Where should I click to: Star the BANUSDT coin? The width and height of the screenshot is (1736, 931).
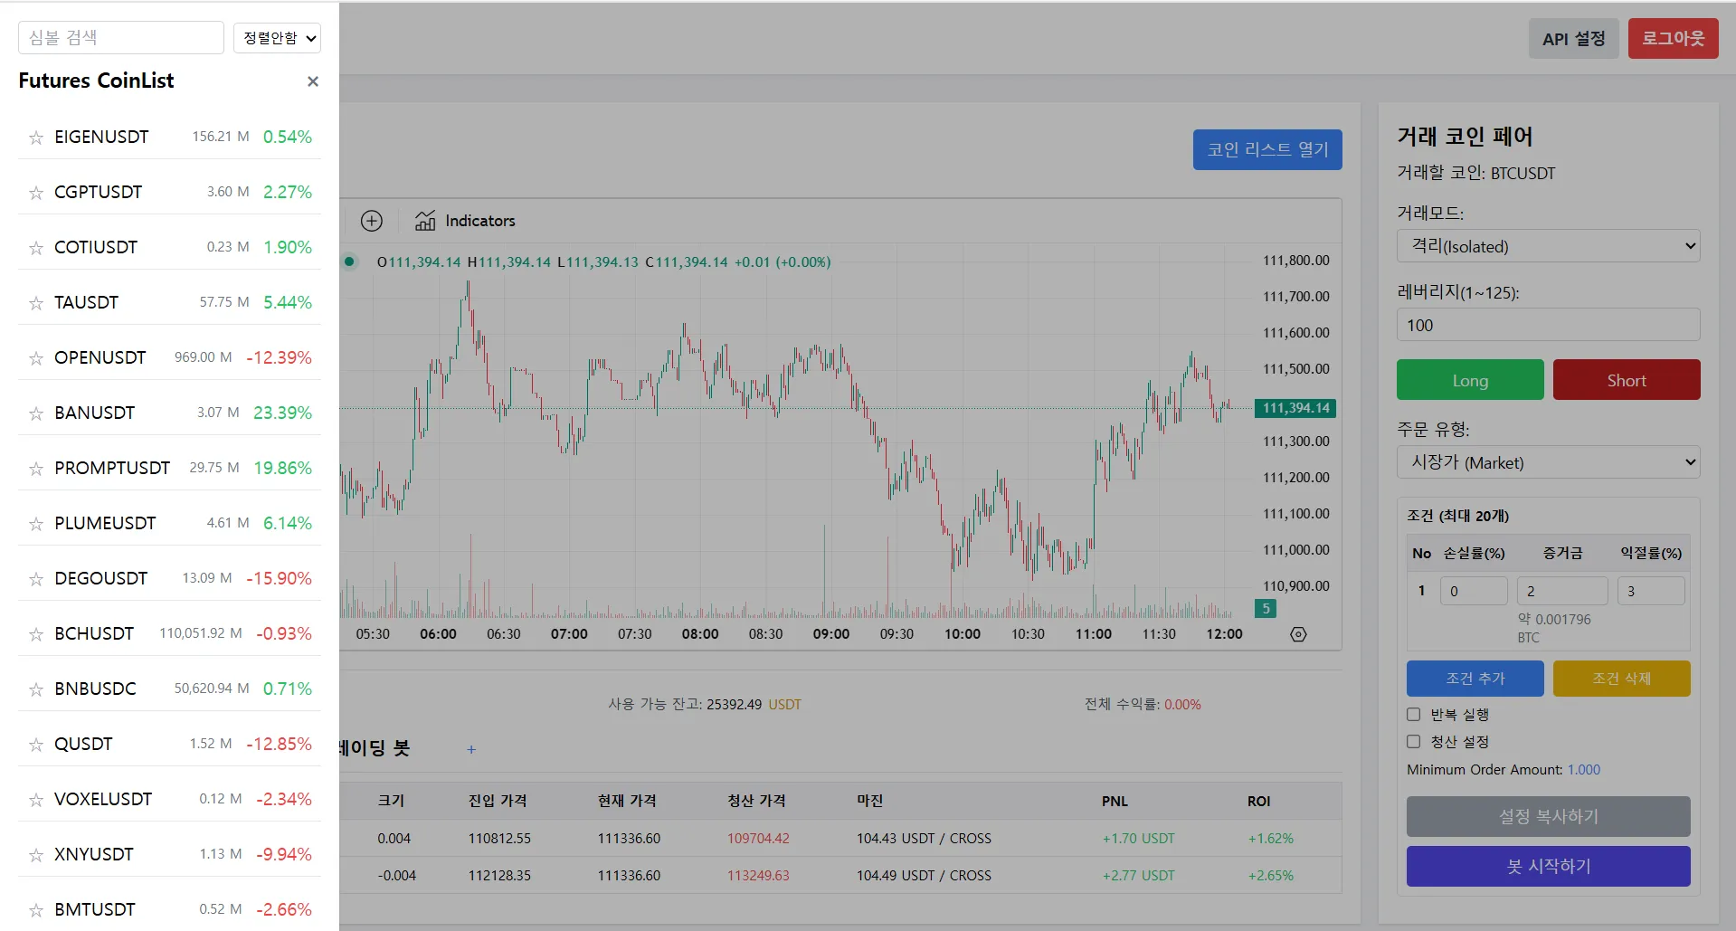tap(36, 413)
